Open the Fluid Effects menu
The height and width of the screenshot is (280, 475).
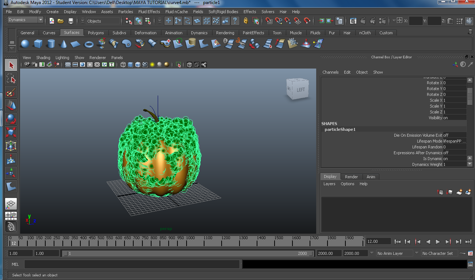pyautogui.click(x=149, y=12)
